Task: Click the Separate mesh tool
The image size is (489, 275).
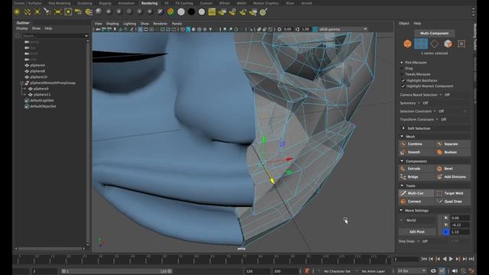Action: pyautogui.click(x=452, y=144)
